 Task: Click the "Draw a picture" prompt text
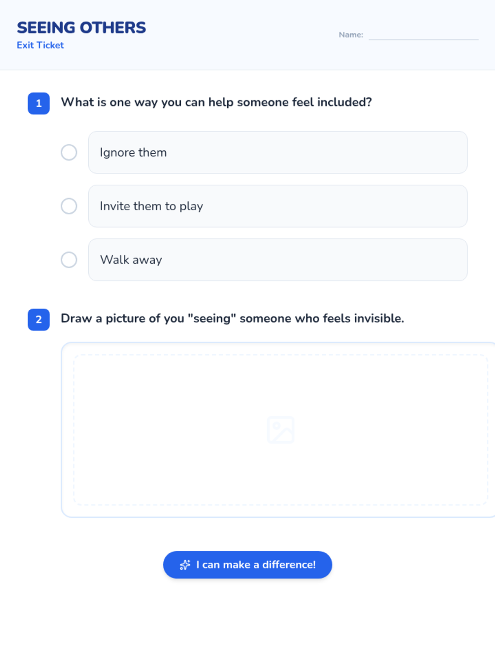tap(232, 319)
